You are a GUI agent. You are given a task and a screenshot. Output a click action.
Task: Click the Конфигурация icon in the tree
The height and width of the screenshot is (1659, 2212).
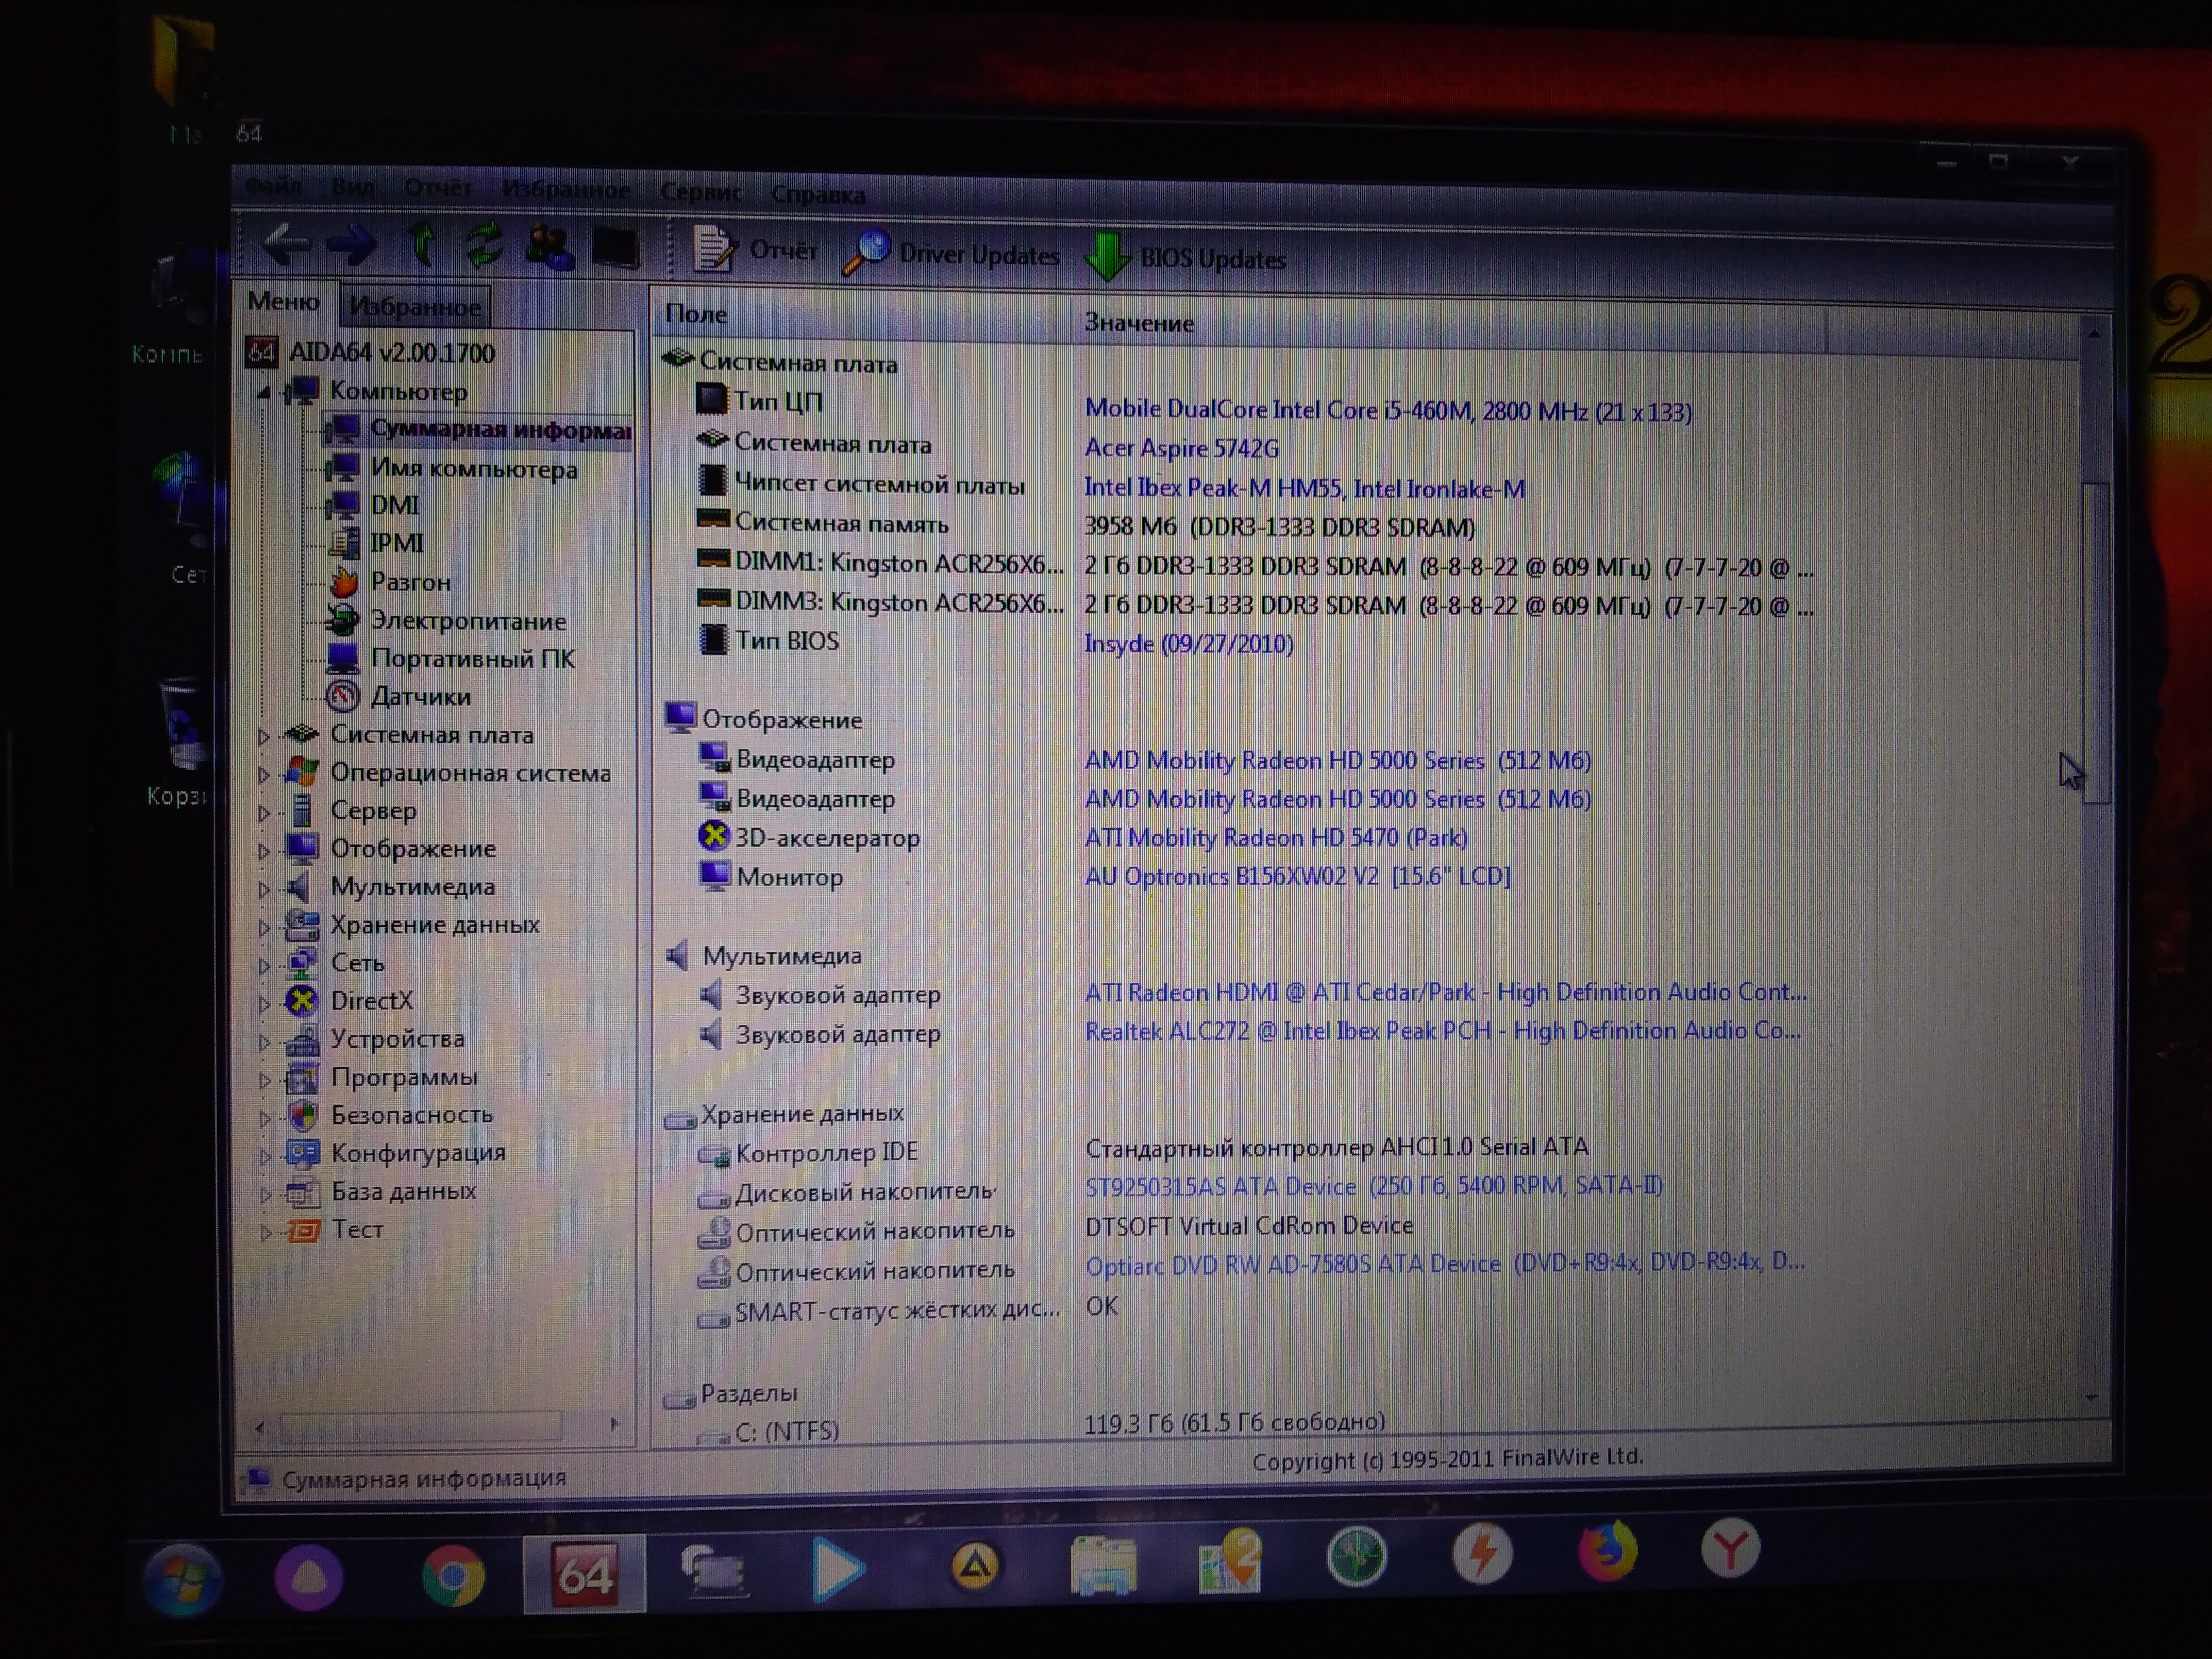pyautogui.click(x=302, y=1153)
